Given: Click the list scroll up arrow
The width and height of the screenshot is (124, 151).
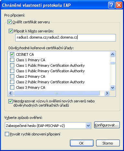Looking at the screenshot, I should [x=113, y=54].
